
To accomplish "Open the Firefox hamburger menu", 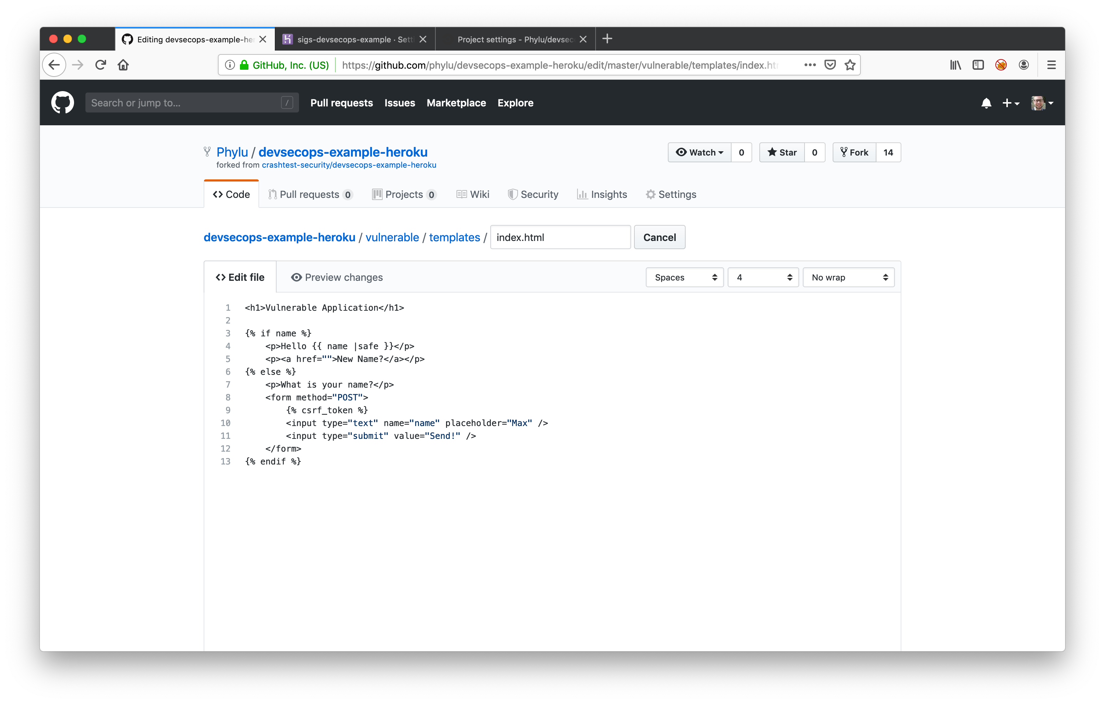I will pos(1051,65).
